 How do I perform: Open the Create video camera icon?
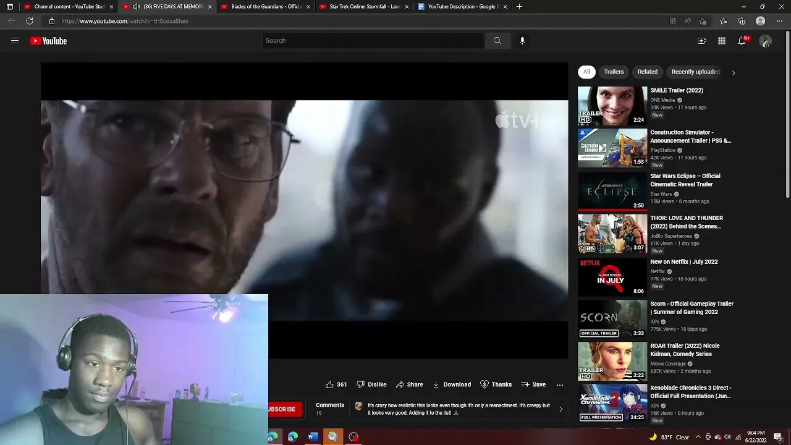point(702,41)
